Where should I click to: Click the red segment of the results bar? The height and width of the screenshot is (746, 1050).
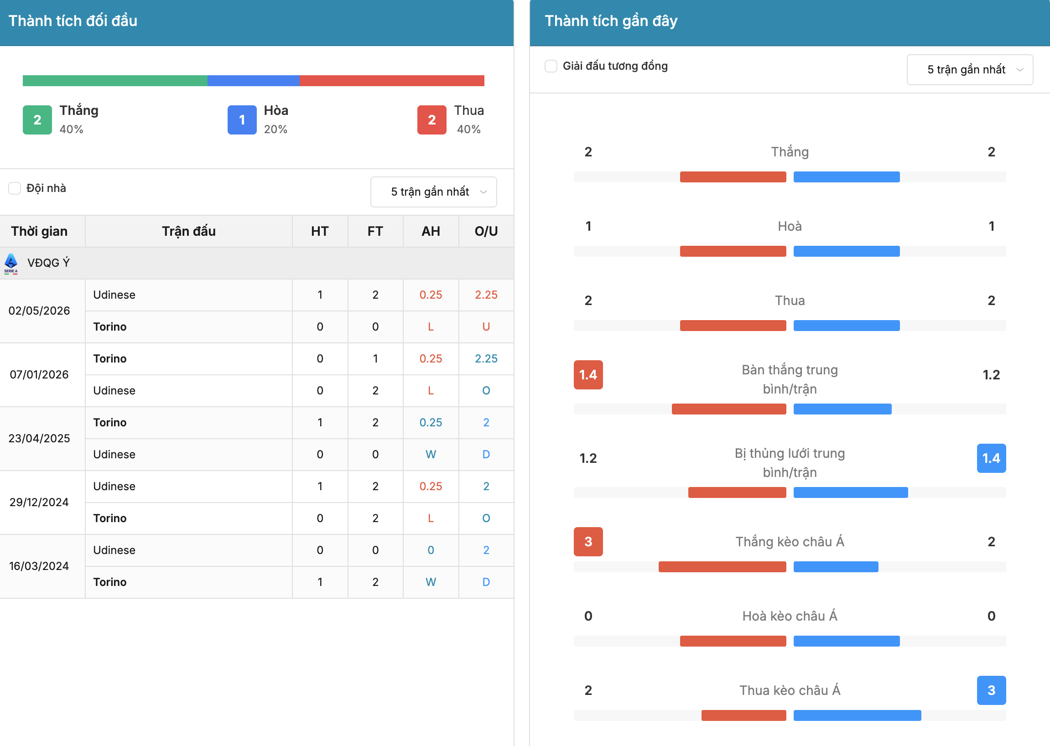[392, 81]
